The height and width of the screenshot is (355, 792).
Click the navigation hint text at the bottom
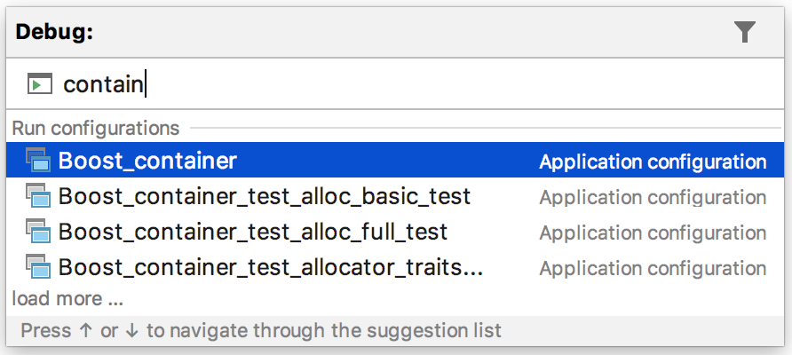(261, 331)
